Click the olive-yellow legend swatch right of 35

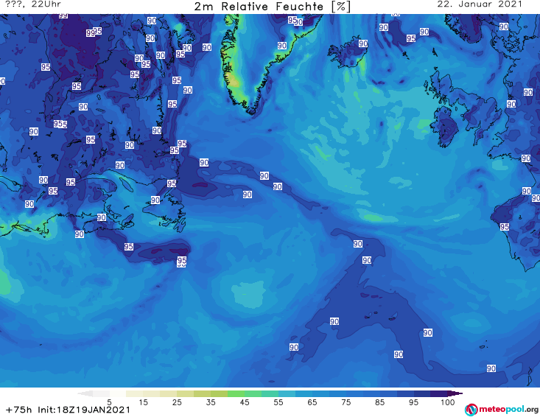point(219,393)
